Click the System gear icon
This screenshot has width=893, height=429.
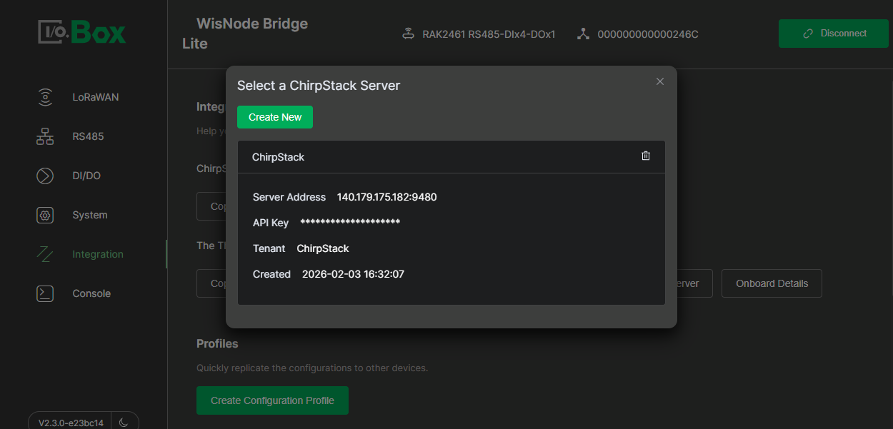tap(45, 215)
